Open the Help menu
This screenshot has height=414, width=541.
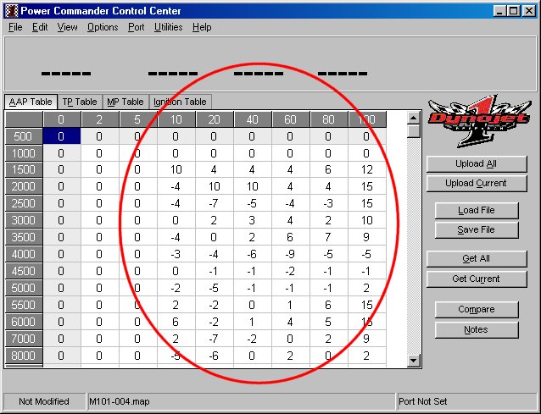pos(202,27)
